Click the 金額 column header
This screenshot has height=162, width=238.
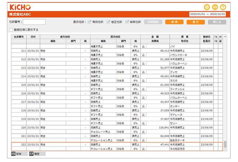tap(155, 36)
